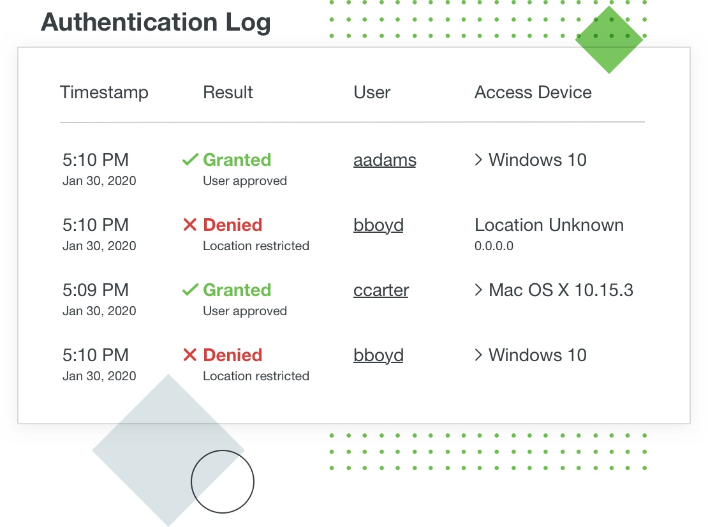Click the Authentication Log heading
Image resolution: width=708 pixels, height=527 pixels.
(156, 23)
